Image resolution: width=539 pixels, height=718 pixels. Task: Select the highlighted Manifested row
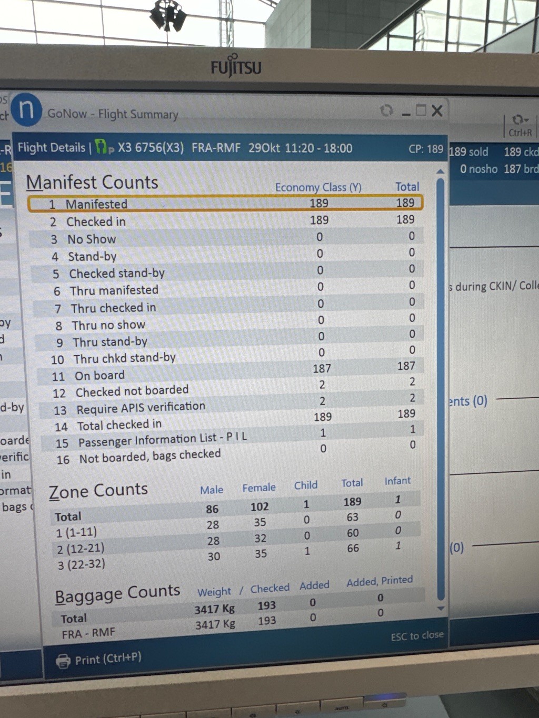click(x=225, y=203)
